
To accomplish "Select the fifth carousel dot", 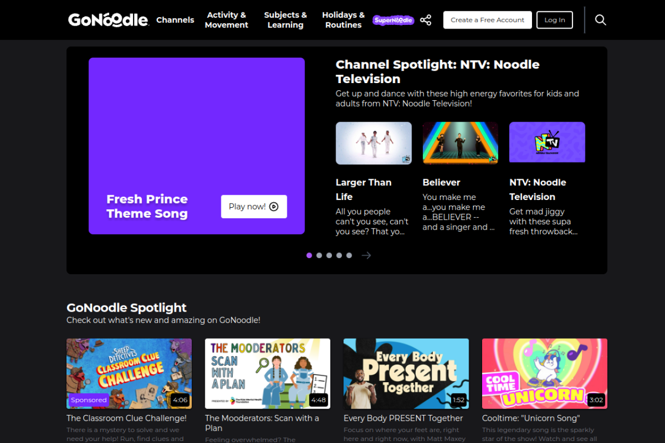I will 349,256.
